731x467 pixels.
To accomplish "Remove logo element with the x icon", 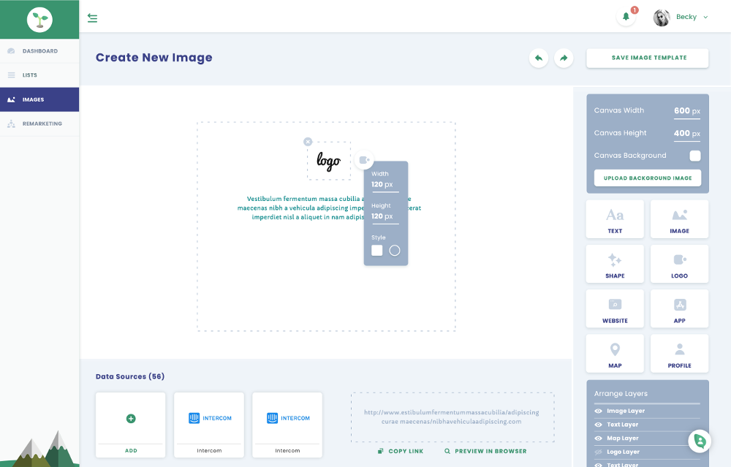I will (308, 142).
